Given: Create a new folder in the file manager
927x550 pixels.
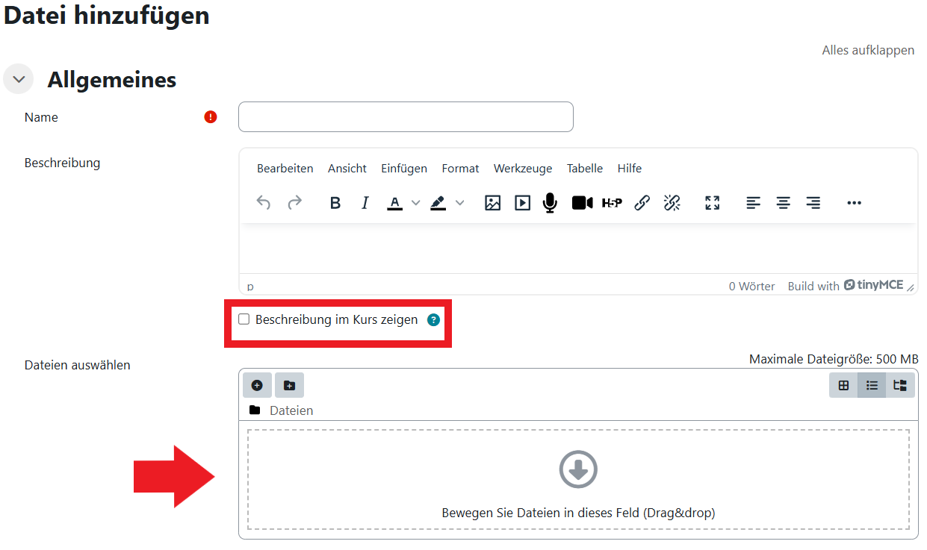Looking at the screenshot, I should point(289,385).
